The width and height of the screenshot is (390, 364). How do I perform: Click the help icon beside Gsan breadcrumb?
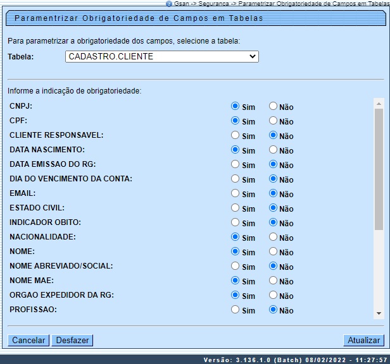[169, 4]
